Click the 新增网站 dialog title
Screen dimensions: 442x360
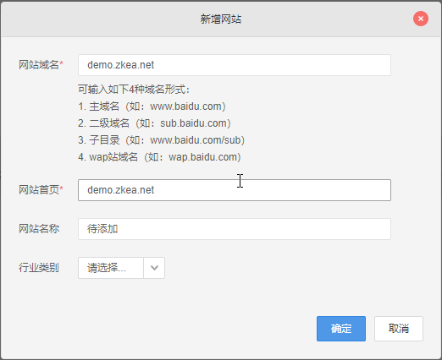click(221, 19)
